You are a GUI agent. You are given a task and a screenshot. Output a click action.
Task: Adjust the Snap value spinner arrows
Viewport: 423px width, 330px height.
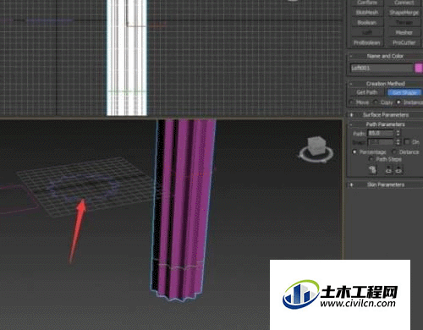click(398, 142)
